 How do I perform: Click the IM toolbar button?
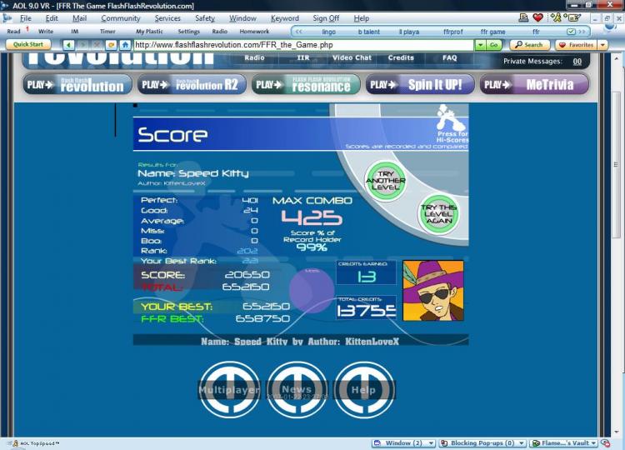pyautogui.click(x=74, y=32)
